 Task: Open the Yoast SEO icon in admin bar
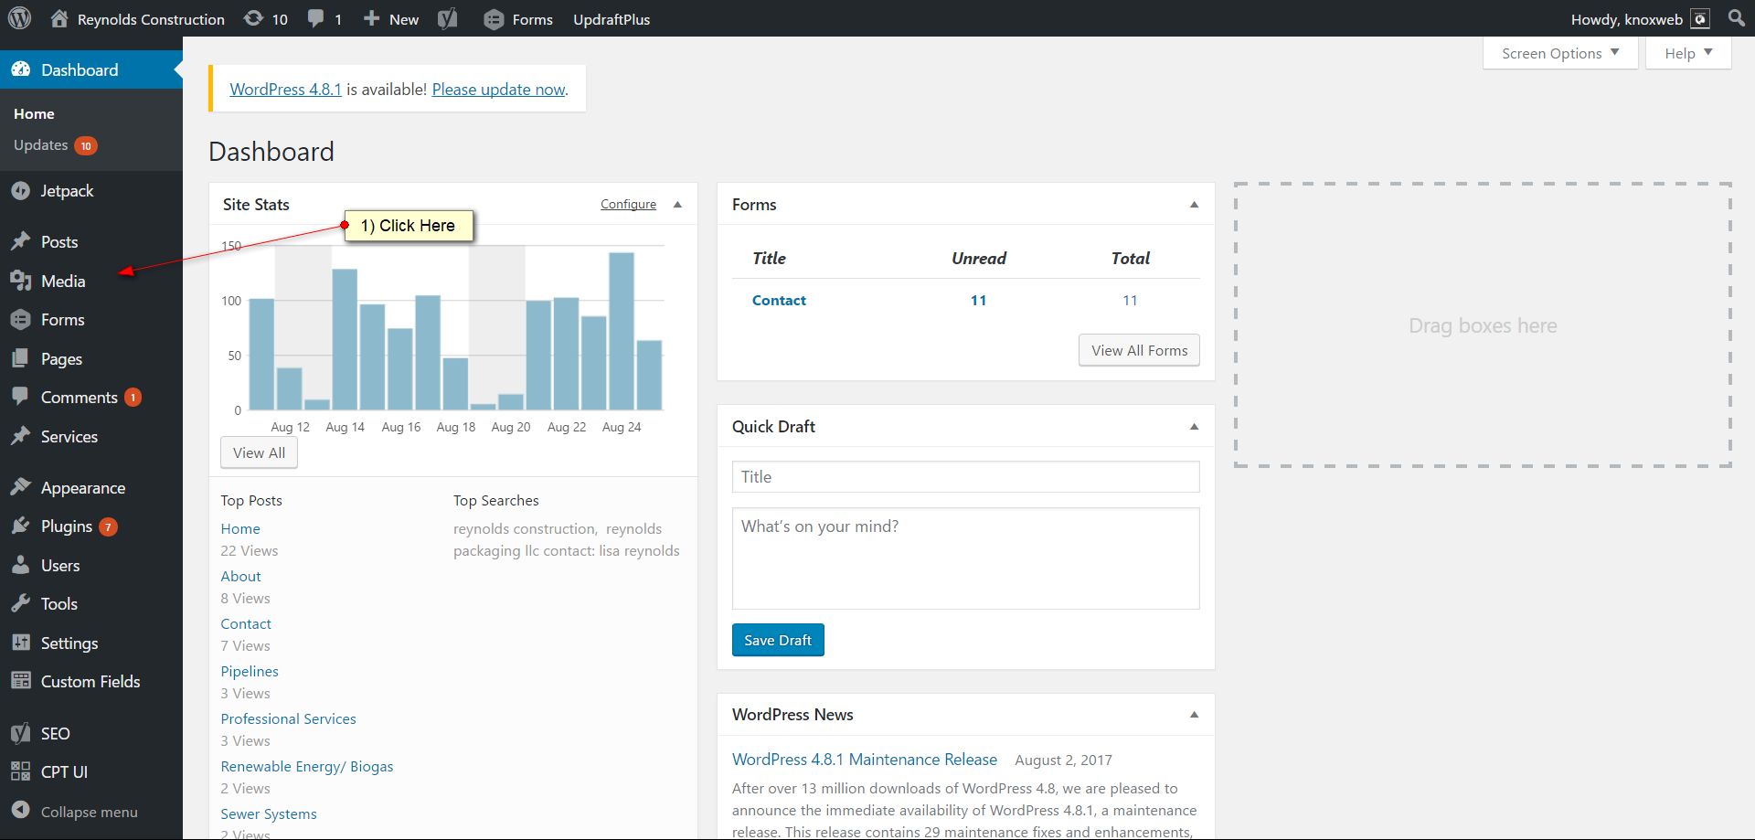[447, 19]
